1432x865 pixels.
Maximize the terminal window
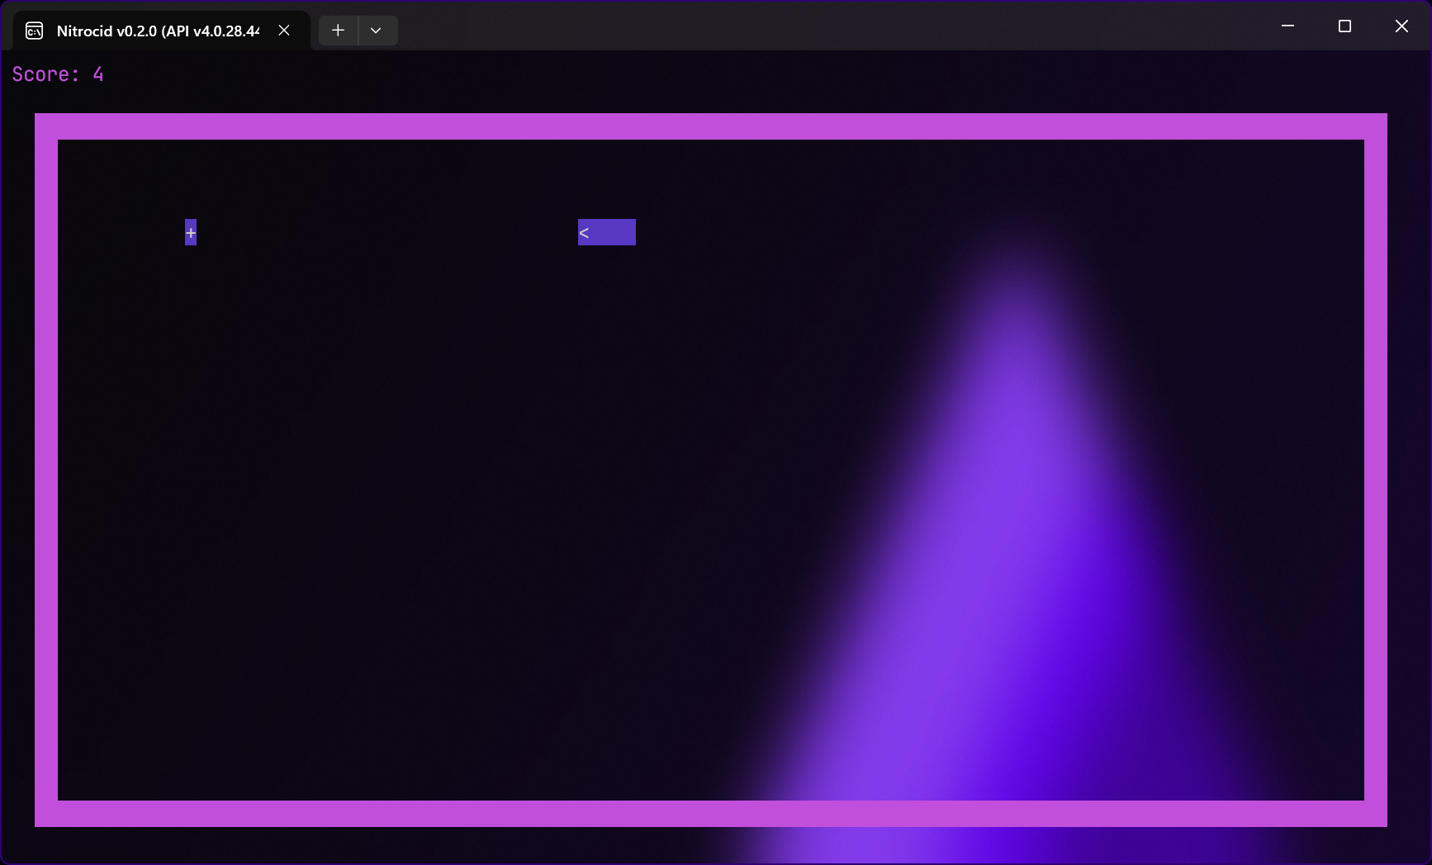(1344, 26)
